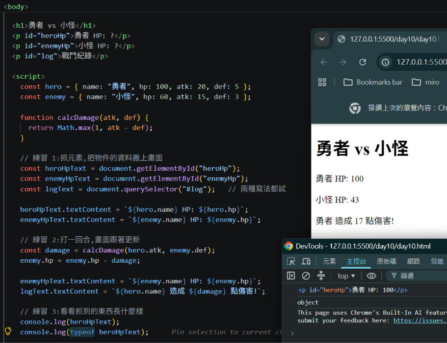Click the 'const hero' declaration line
The width and height of the screenshot is (447, 343).
pyautogui.click(x=135, y=87)
